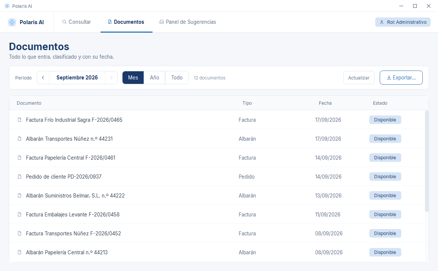
Task: Click Disponible badge for Embalajes Levante invoice
Action: point(385,215)
